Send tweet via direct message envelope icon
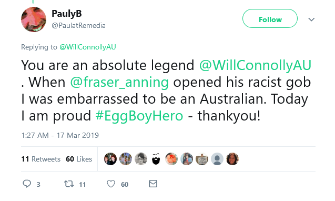335x201 pixels. [153, 184]
